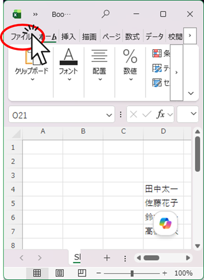Open the Name Box dropdown arrow
The height and width of the screenshot is (280, 204).
pyautogui.click(x=109, y=115)
